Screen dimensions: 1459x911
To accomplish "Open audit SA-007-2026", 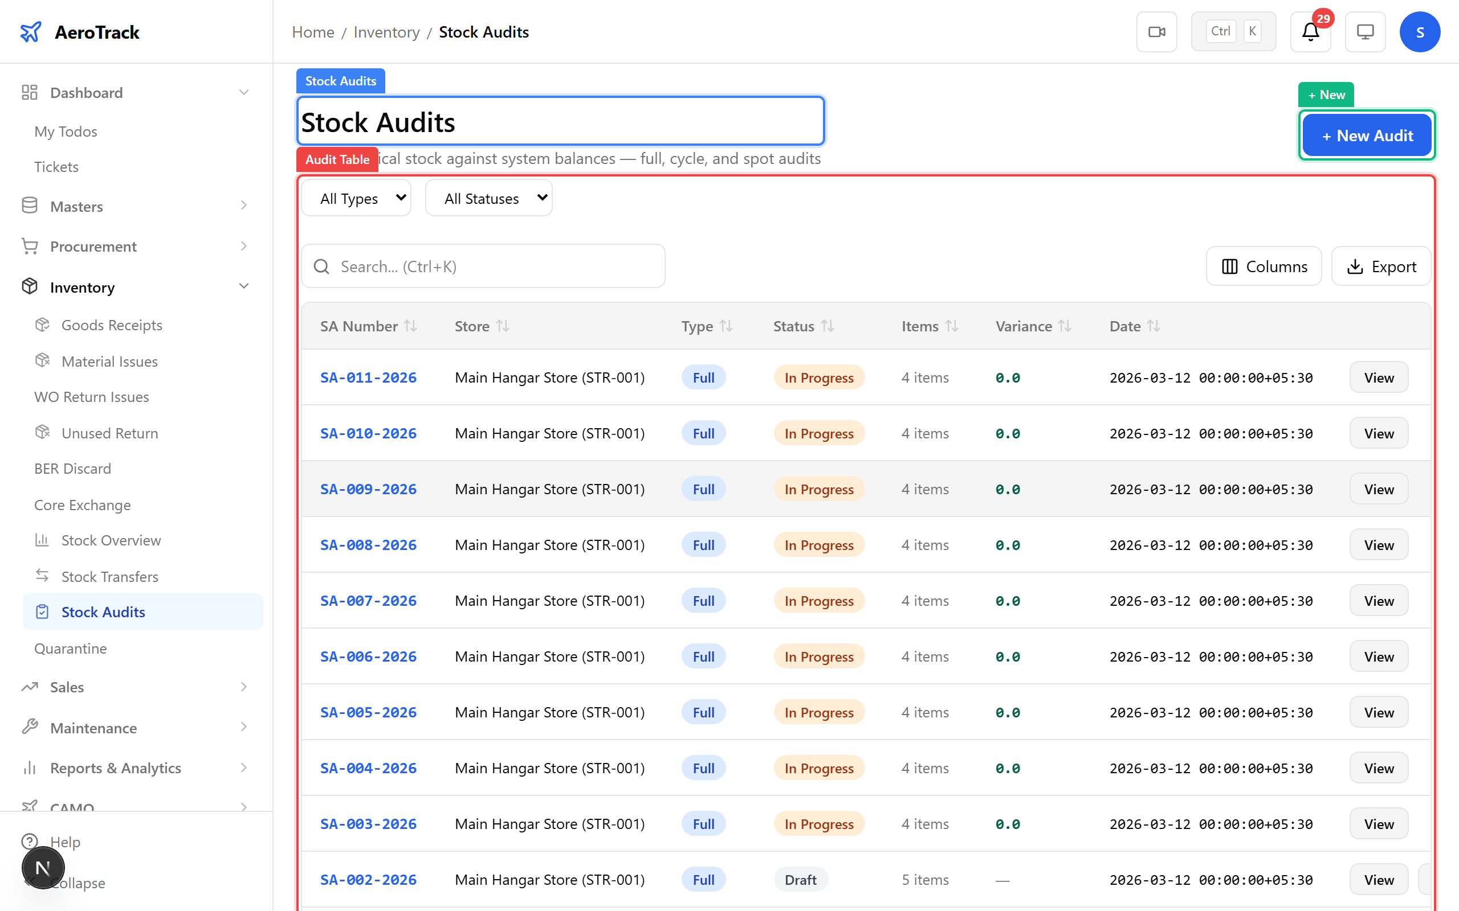I will coord(368,600).
